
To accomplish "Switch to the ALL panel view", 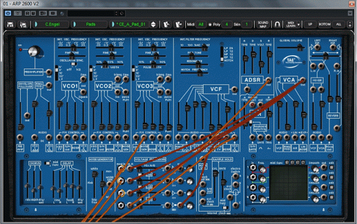I will pos(339,25).
